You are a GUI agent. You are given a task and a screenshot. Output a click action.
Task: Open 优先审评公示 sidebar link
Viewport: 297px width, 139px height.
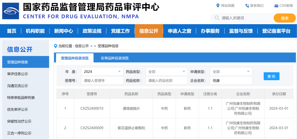click(18, 109)
